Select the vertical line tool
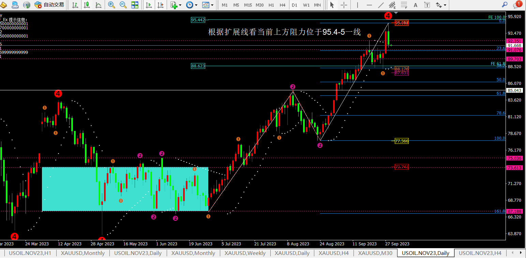 coord(357,5)
